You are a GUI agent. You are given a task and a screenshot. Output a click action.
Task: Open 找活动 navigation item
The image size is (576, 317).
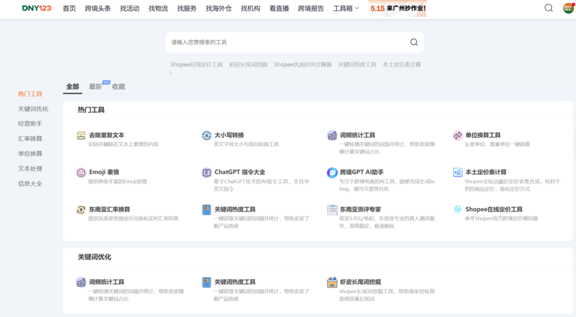pos(130,9)
